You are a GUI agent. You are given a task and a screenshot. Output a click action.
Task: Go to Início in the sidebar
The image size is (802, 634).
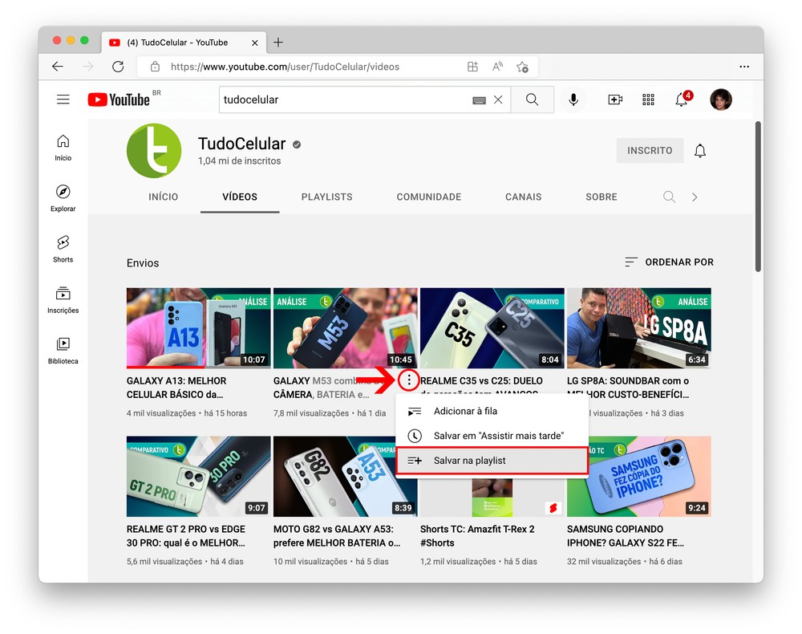(x=63, y=148)
